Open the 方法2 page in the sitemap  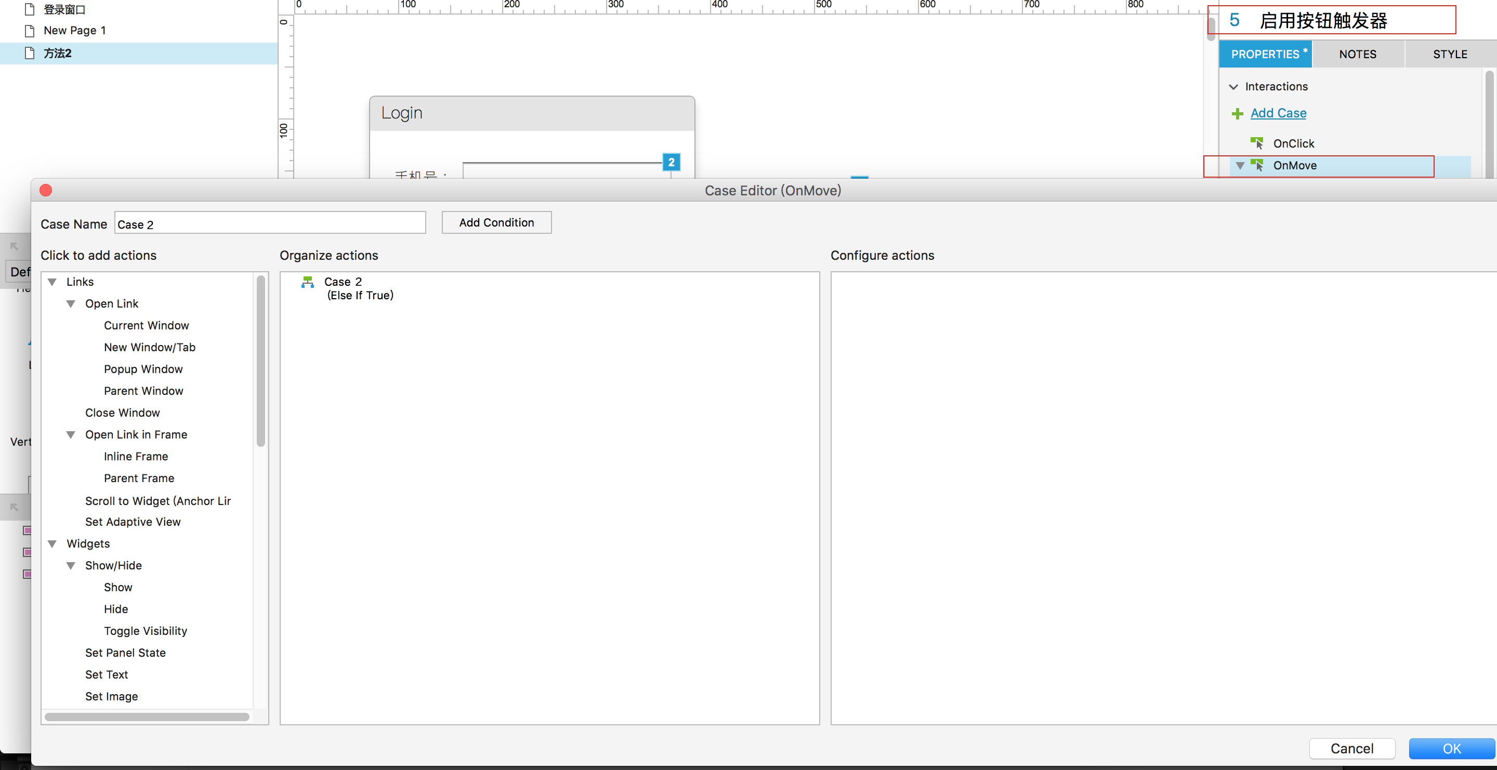[x=58, y=54]
